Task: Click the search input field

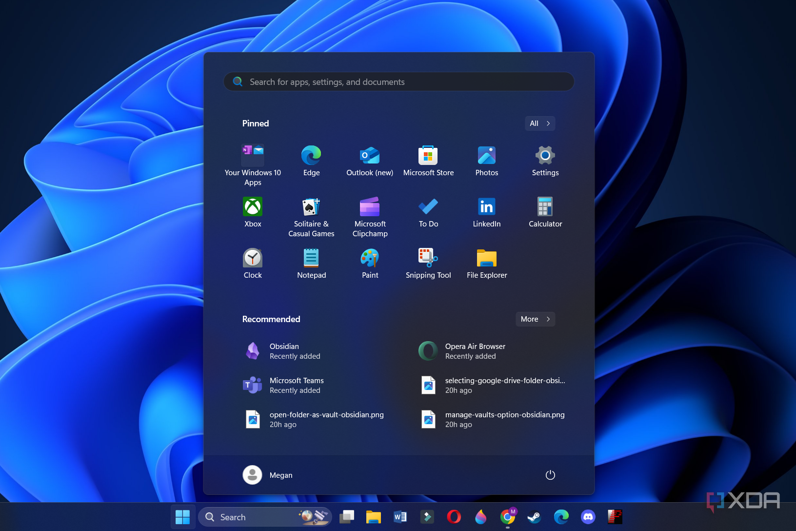Action: [x=398, y=82]
